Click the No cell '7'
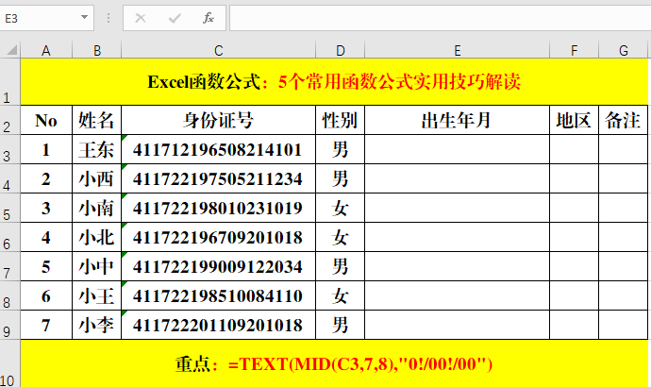The height and width of the screenshot is (387, 651). [46, 325]
